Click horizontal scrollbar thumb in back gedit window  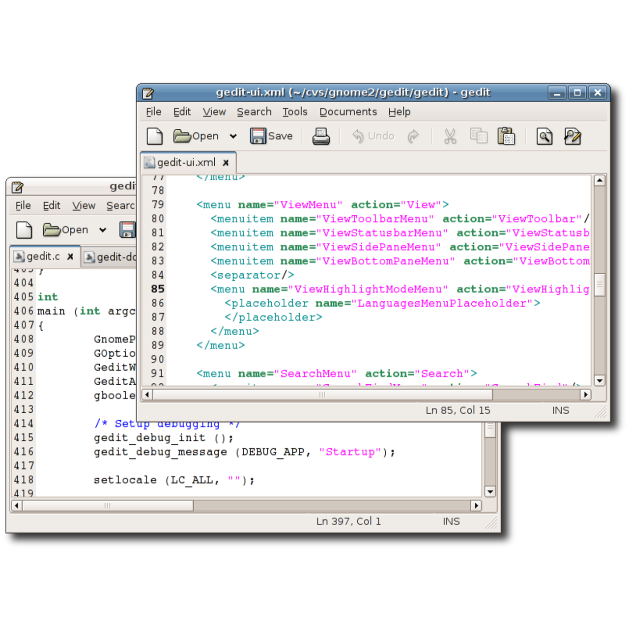[108, 506]
